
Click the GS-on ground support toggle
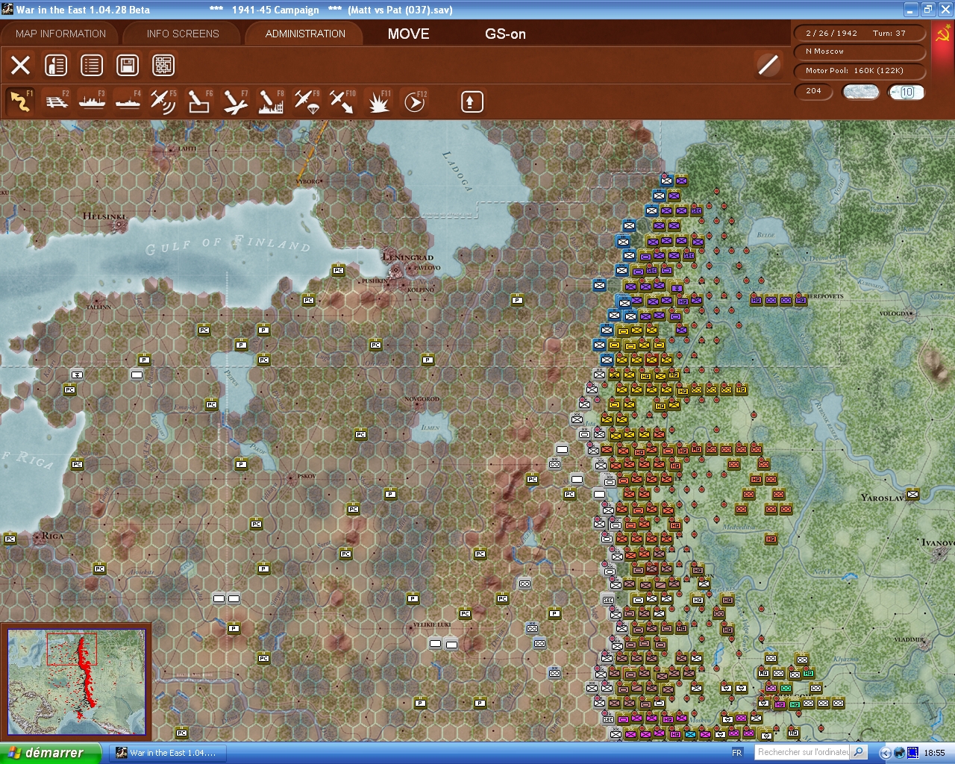pyautogui.click(x=505, y=34)
